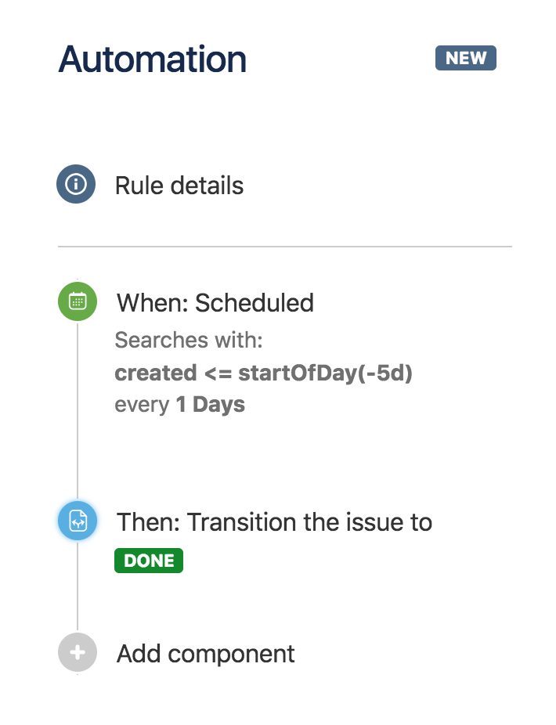
Task: Click the NEW badge next to Automation
Action: [x=465, y=57]
